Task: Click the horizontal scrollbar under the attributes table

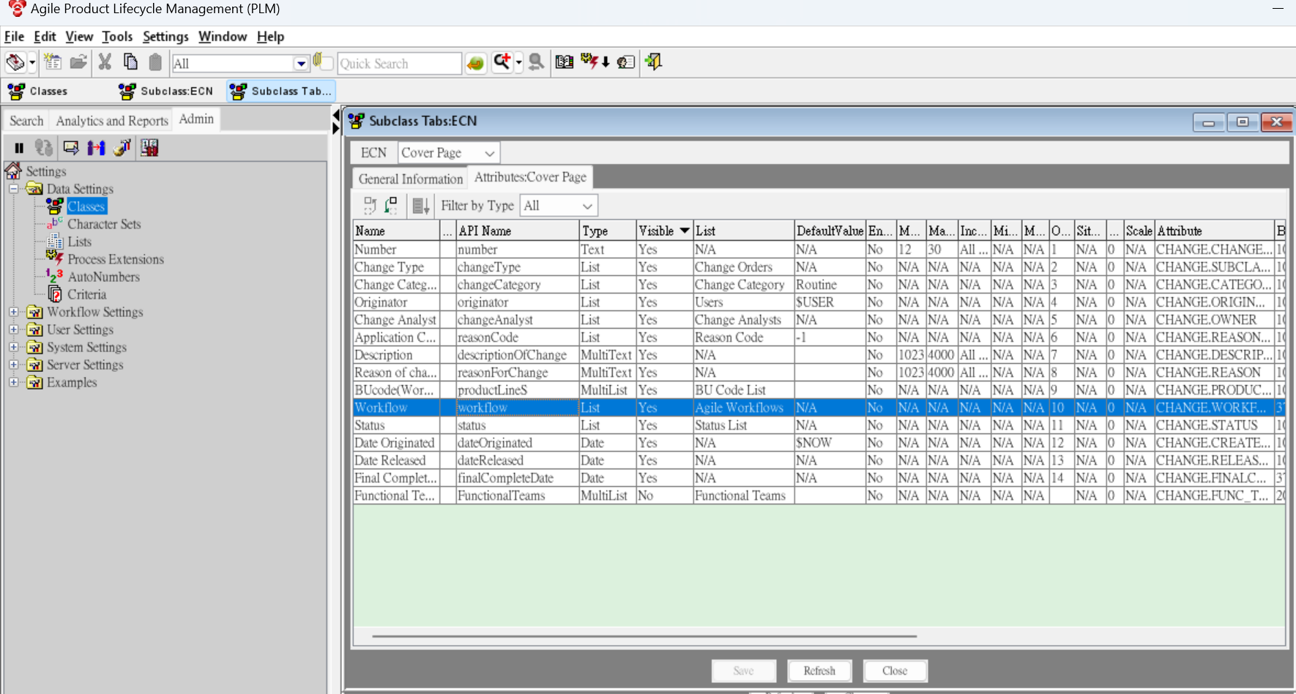Action: [x=644, y=636]
